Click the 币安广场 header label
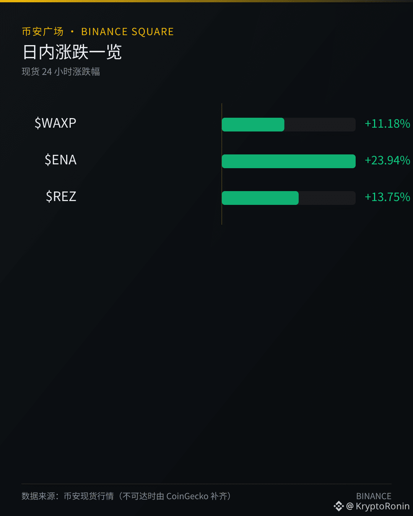 [x=42, y=32]
